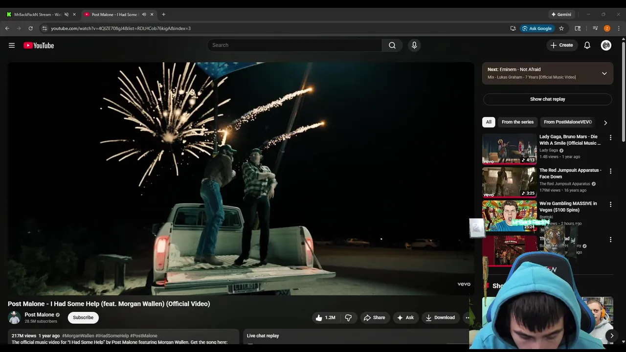This screenshot has height=352, width=626.
Task: Click the video player area
Action: point(241,178)
